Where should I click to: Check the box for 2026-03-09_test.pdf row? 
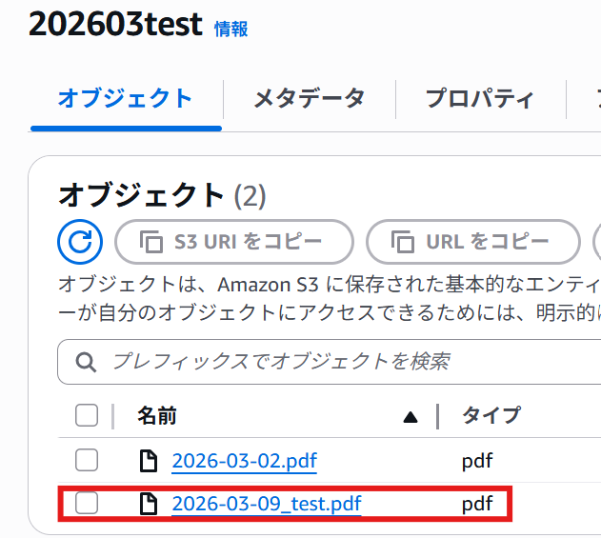point(87,503)
